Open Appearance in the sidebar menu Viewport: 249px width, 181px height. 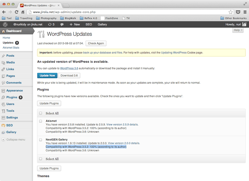14,91
